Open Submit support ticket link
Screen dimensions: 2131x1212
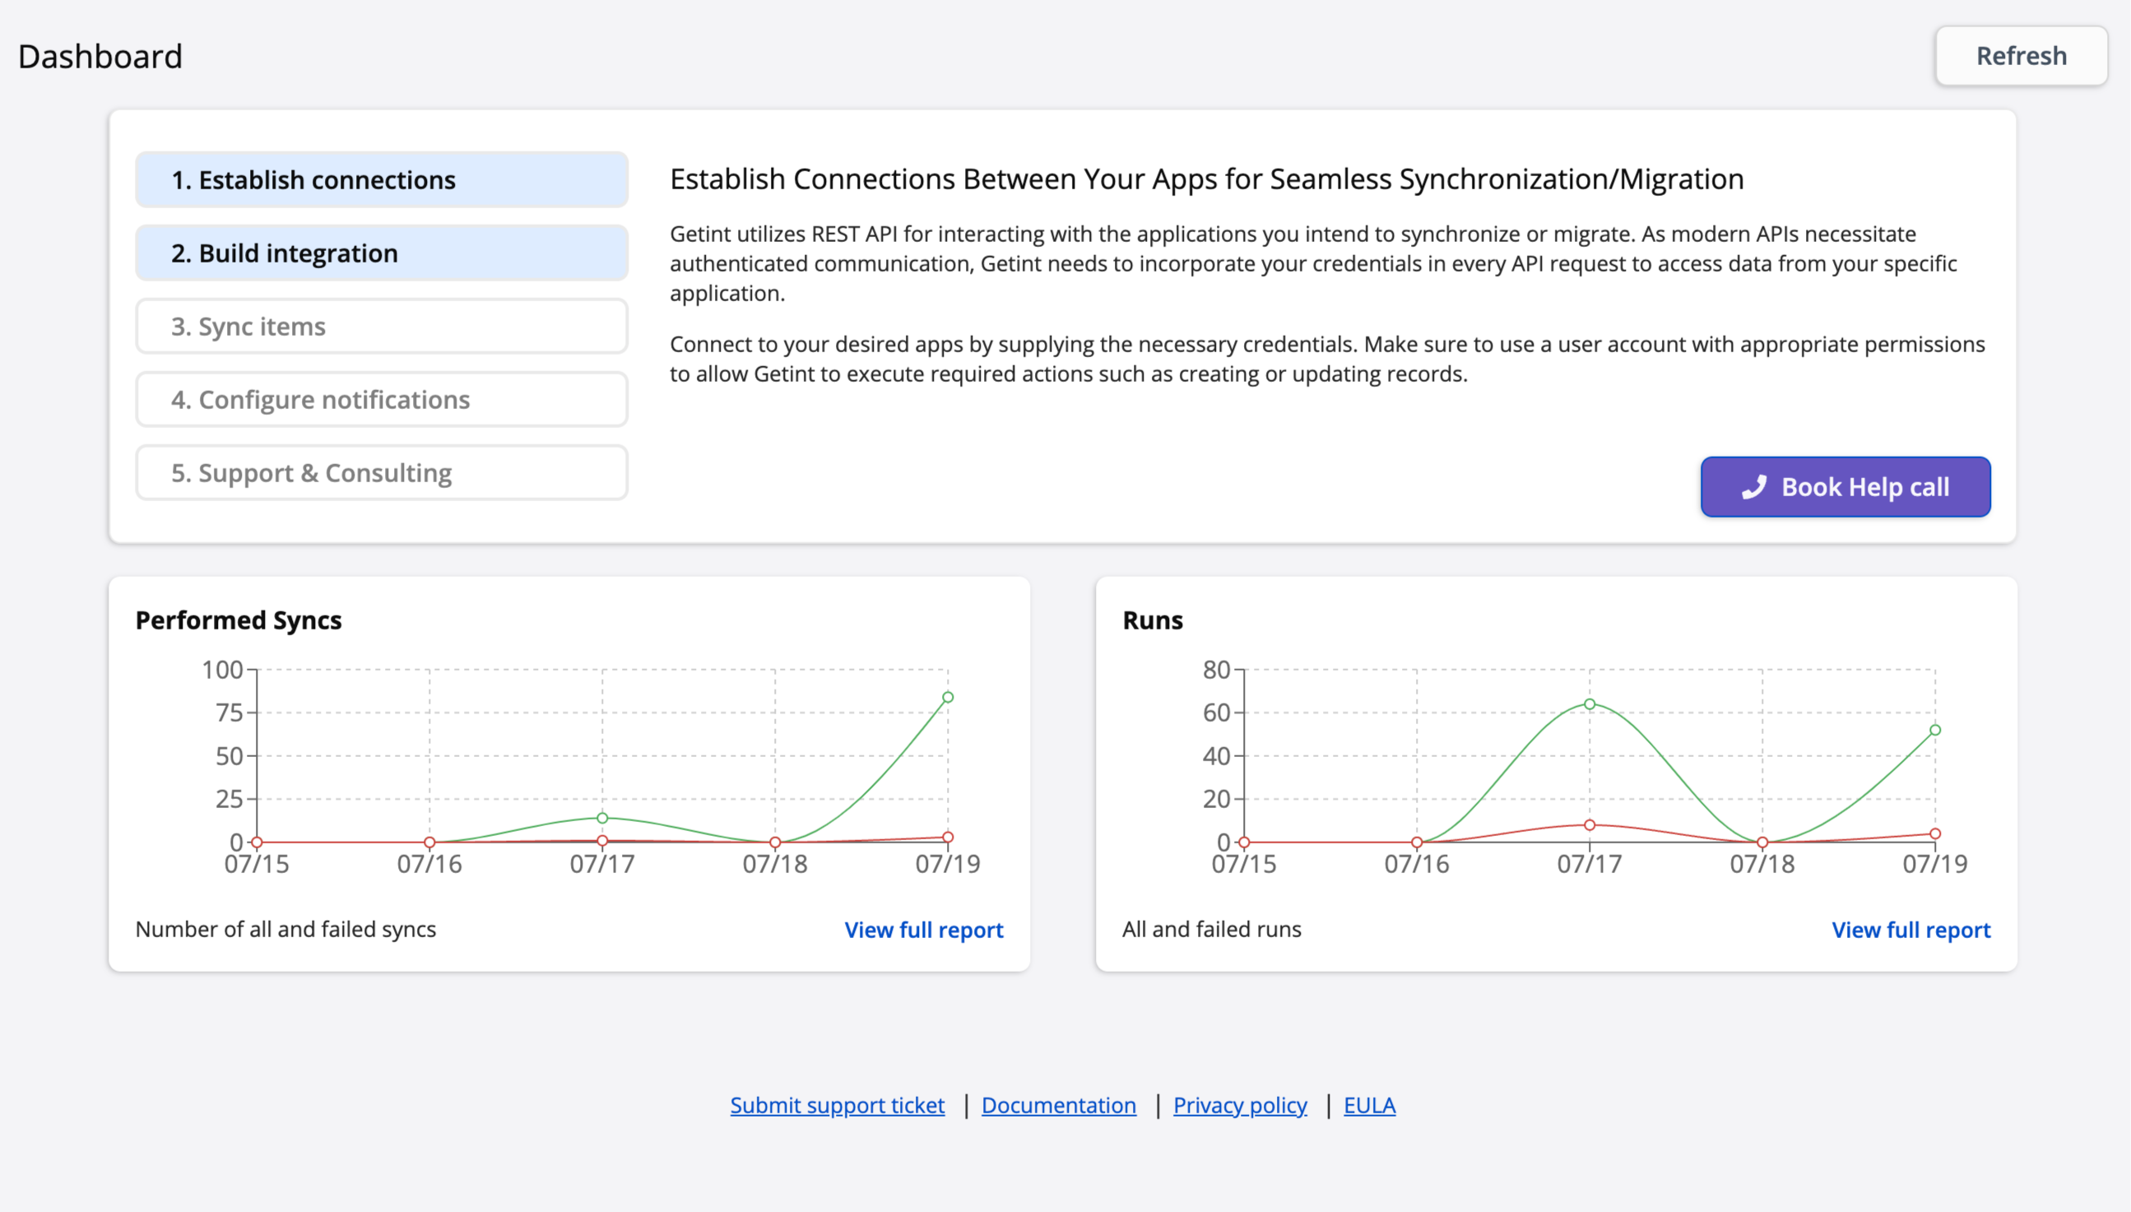click(x=837, y=1104)
